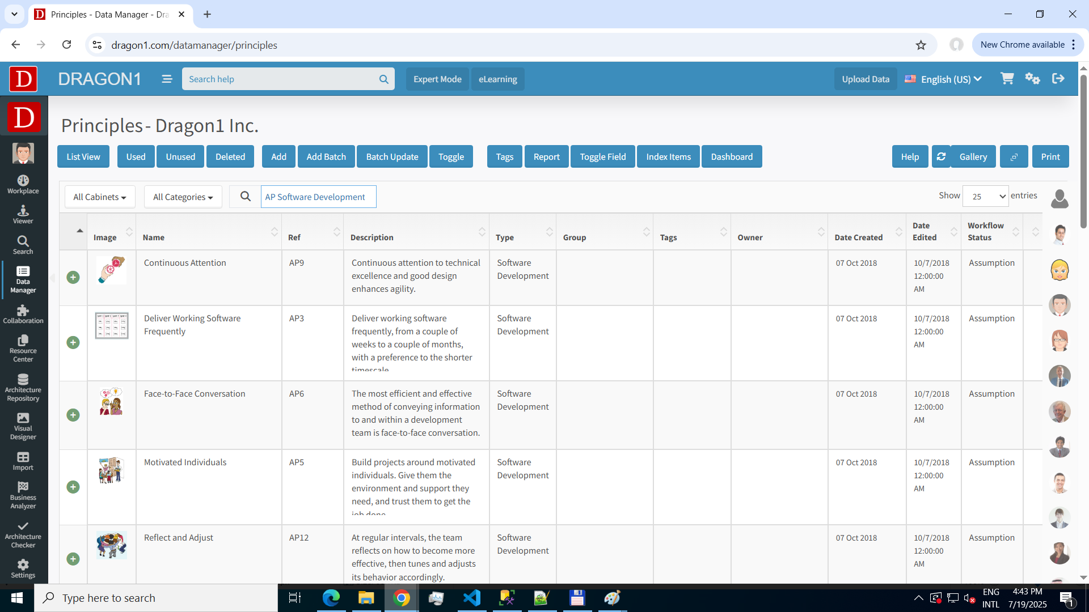Open Visual Studio Code from taskbar
Image resolution: width=1089 pixels, height=612 pixels.
point(471,598)
